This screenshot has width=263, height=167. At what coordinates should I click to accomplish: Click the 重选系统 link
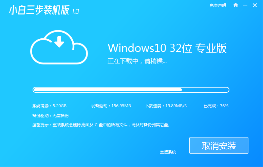pos(168,152)
